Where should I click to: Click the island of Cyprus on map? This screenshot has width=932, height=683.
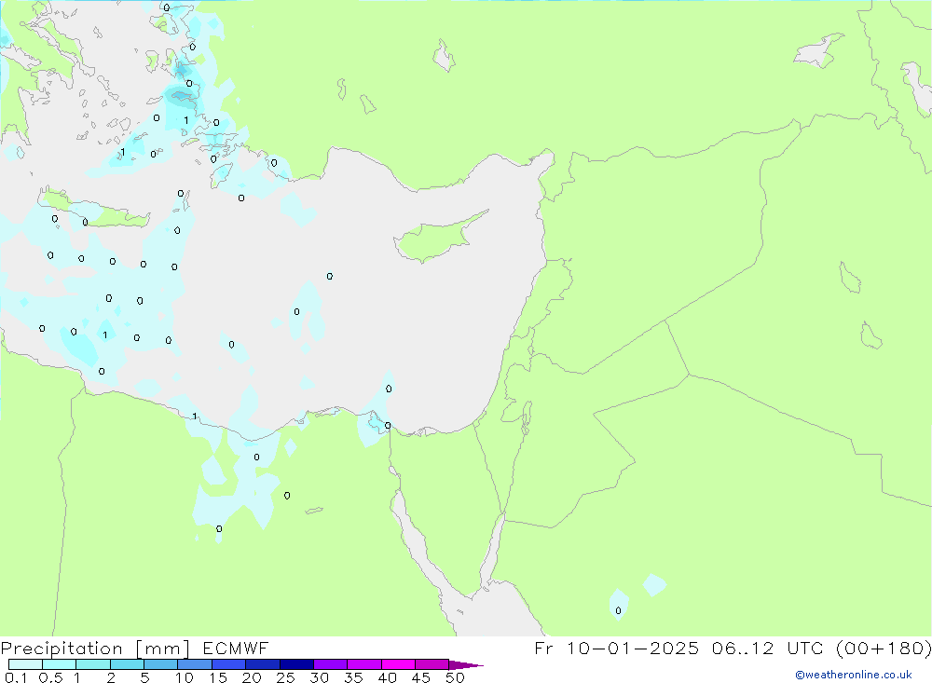(x=437, y=238)
